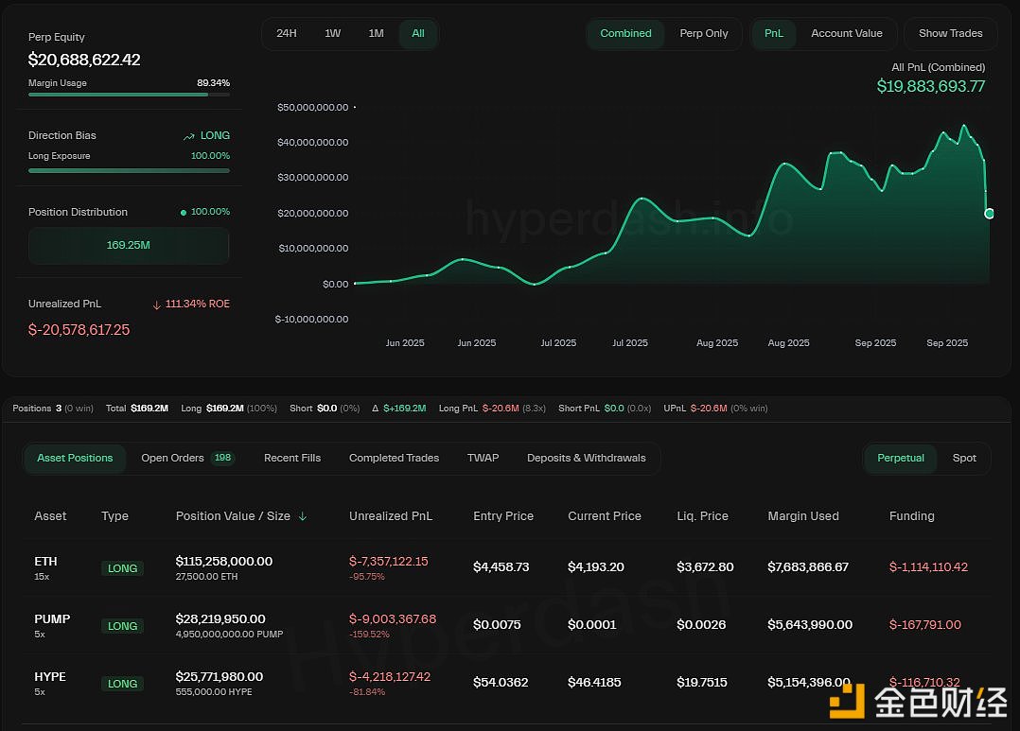
Task: Click the Direction Bias trending-up icon
Action: pyautogui.click(x=189, y=136)
